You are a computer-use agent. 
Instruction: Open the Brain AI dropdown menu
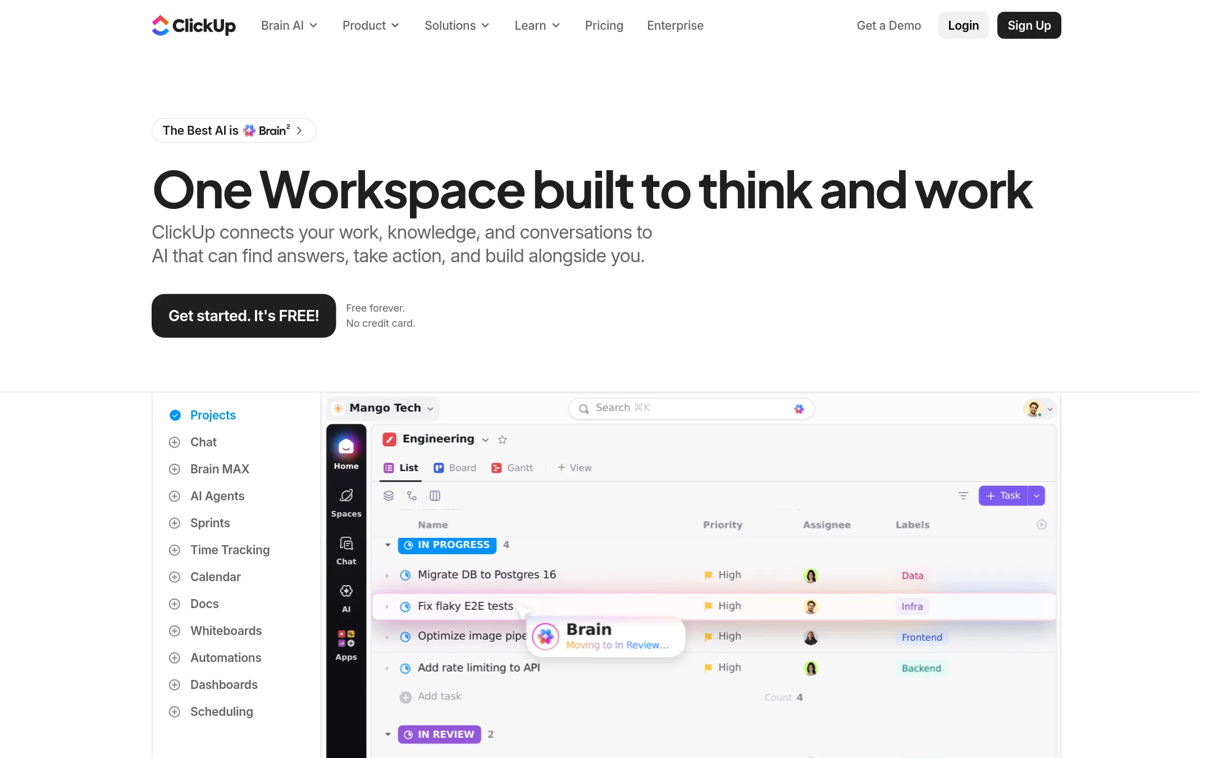[289, 25]
